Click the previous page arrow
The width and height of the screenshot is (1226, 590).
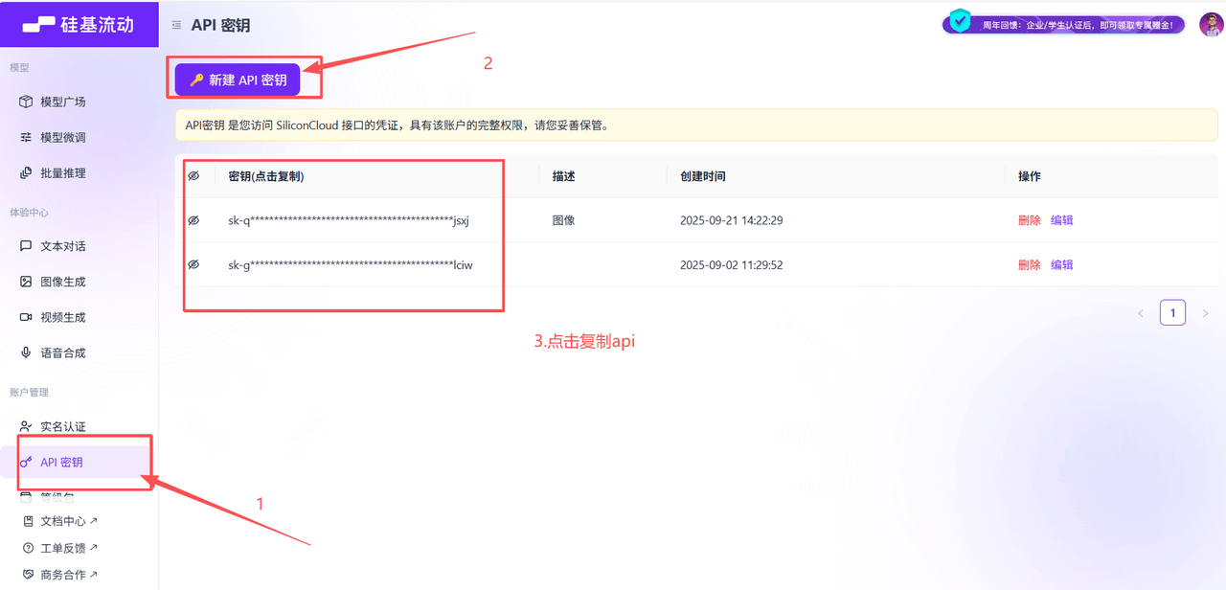(x=1140, y=313)
